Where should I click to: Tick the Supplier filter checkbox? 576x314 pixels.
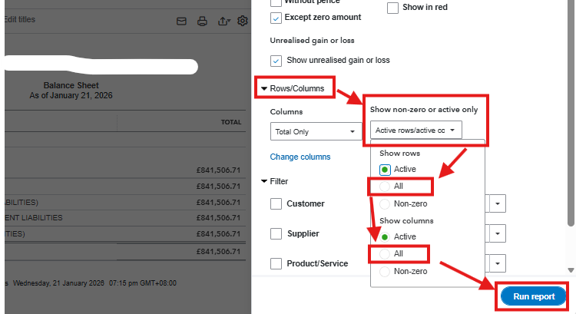[276, 233]
